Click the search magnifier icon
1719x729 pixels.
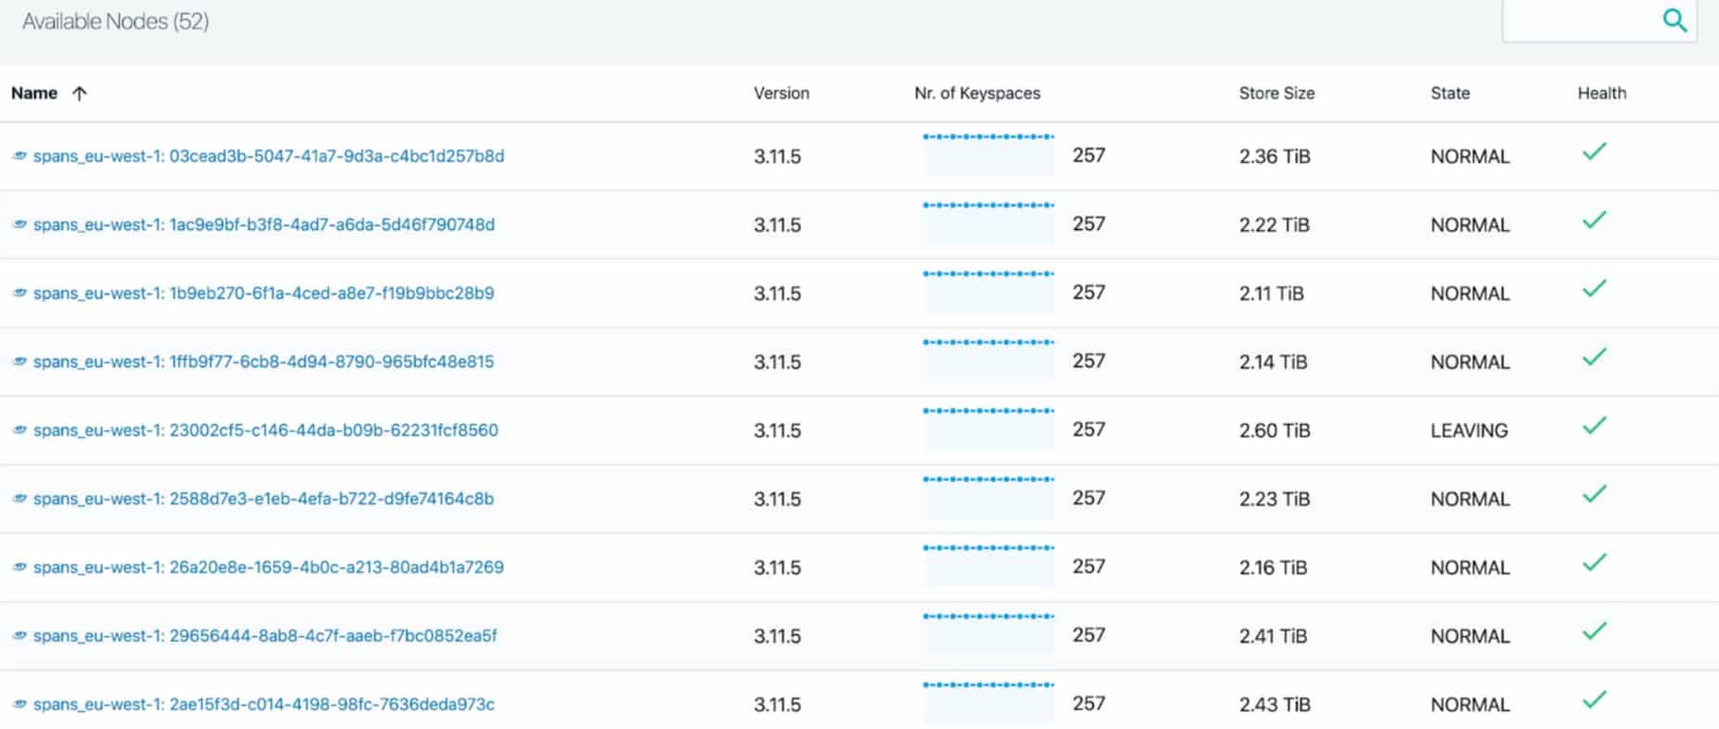[1674, 20]
